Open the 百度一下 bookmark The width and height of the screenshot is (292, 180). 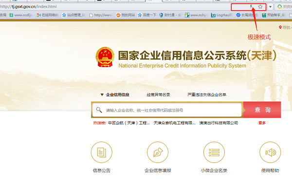[147, 15]
